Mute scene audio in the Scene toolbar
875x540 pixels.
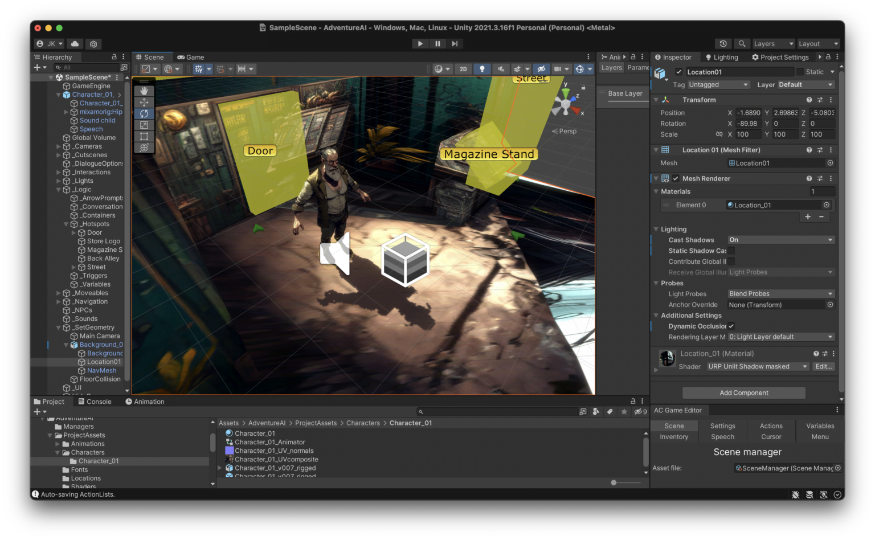pos(502,68)
